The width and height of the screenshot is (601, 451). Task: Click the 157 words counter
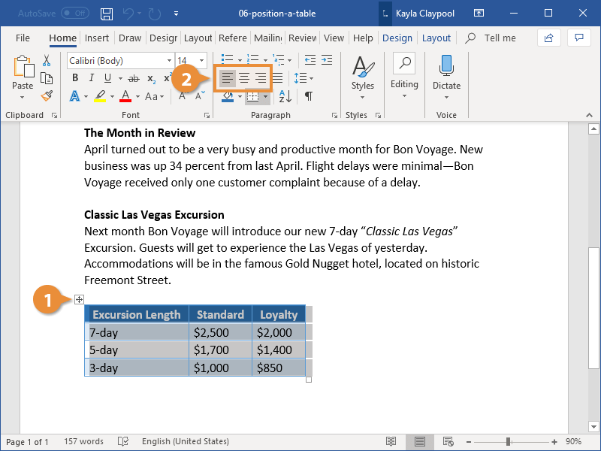pos(83,441)
